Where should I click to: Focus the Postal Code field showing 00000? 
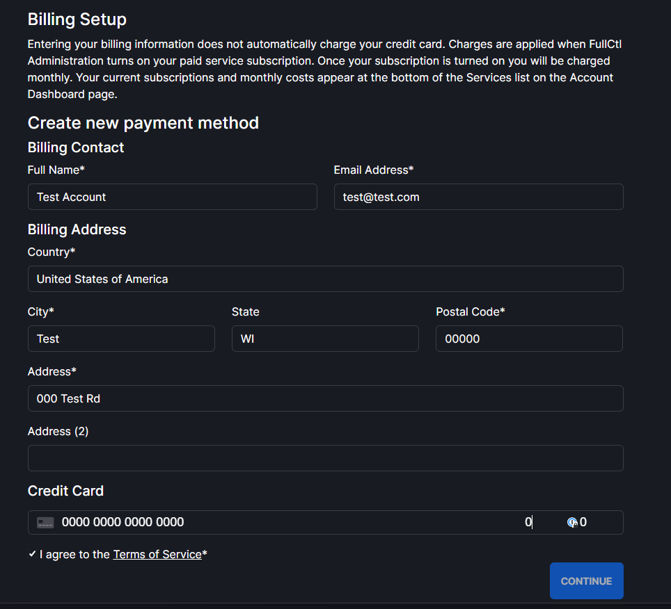529,339
